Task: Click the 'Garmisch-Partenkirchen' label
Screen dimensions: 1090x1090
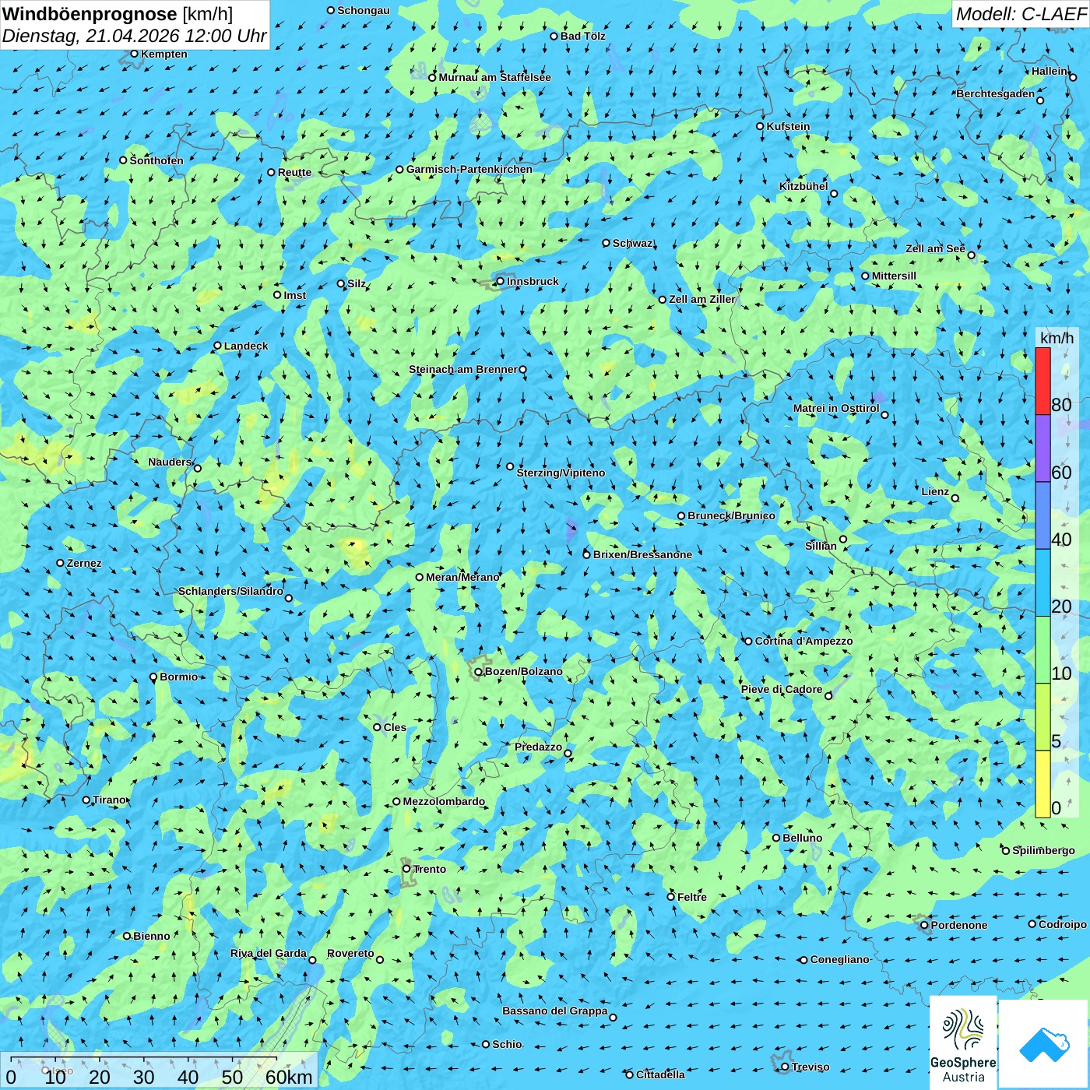Action: (x=469, y=169)
